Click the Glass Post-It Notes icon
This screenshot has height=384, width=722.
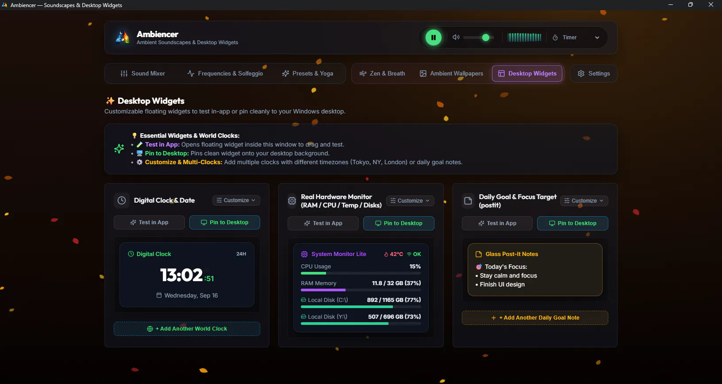[478, 254]
